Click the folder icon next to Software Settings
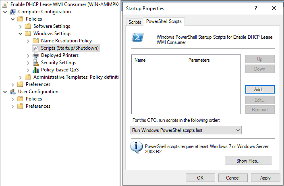284x186 pixels. point(28,26)
